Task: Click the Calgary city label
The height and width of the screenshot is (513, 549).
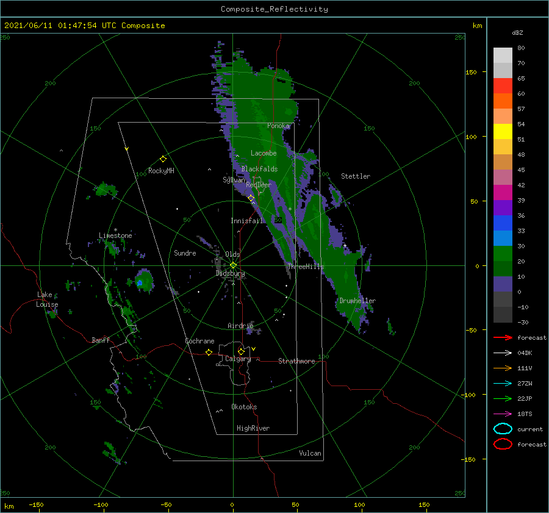Action: click(238, 359)
